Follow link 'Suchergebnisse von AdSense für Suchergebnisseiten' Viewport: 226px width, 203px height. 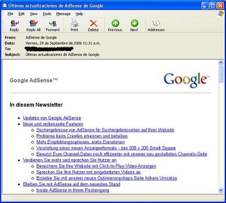pyautogui.click(x=105, y=130)
